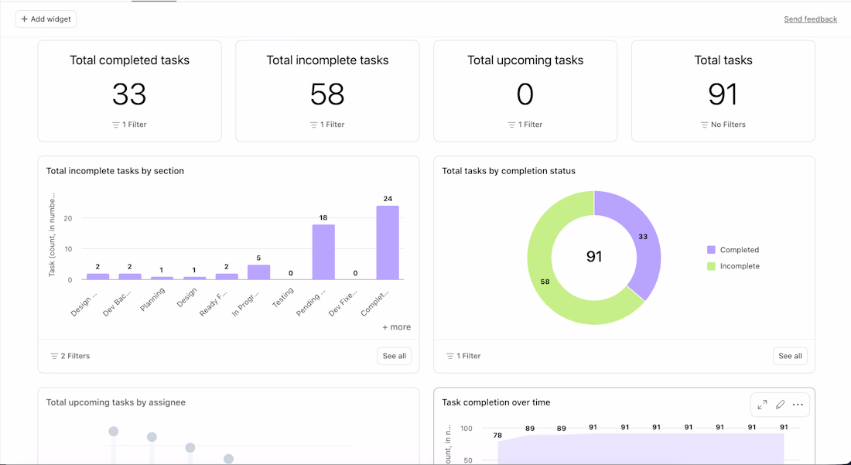Click the Complete section bar with 24 tasks
This screenshot has height=465, width=851.
(388, 242)
